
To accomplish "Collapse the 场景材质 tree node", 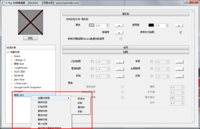I will pyautogui.click(x=8, y=52).
